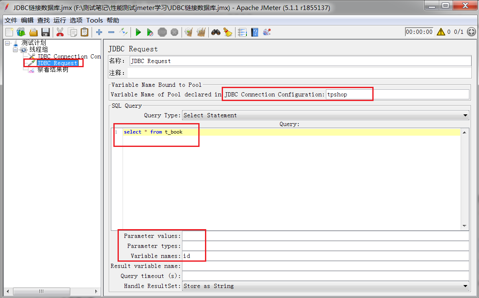The height and width of the screenshot is (298, 479).
Task: Click the plus Expand All icon
Action: pyautogui.click(x=99, y=32)
